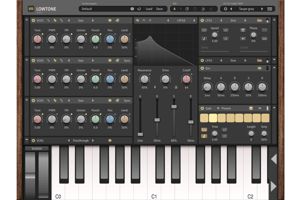Click reset program icon next to Load

tap(139, 9)
